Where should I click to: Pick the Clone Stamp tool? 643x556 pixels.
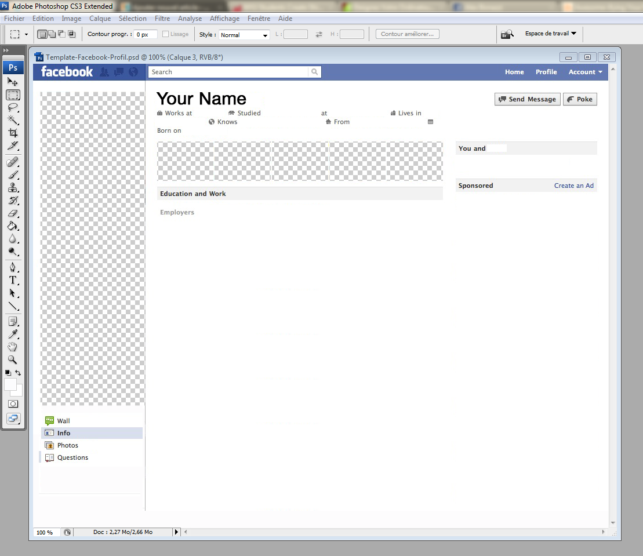point(13,188)
